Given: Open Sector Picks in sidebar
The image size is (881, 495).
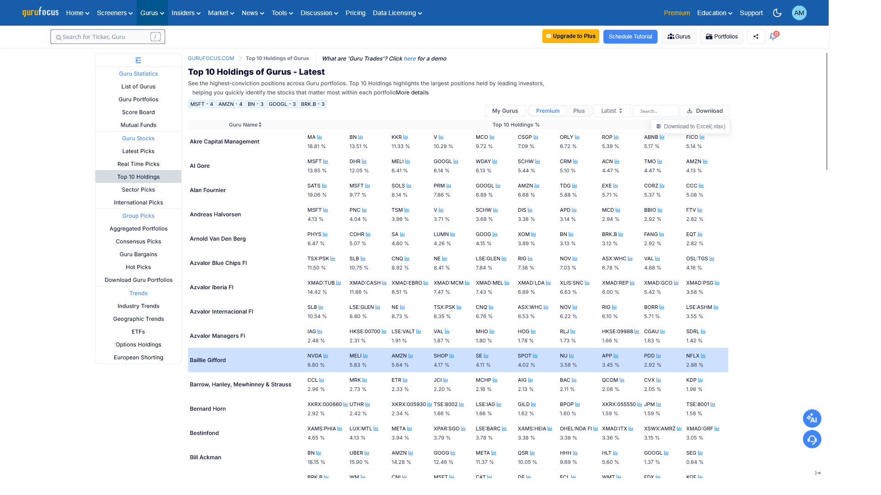Looking at the screenshot, I should [138, 190].
